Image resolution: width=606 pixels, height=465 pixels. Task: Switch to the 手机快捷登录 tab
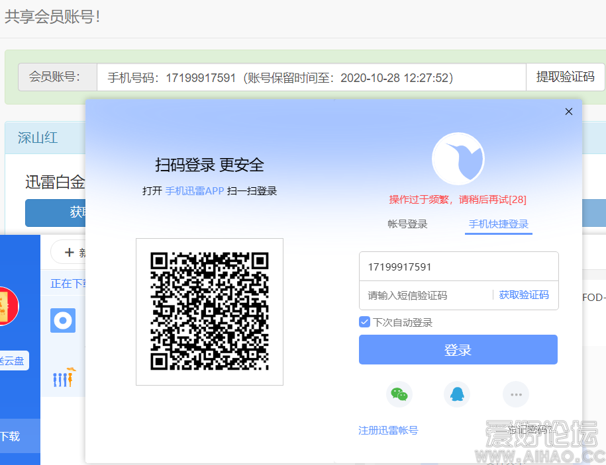point(498,224)
